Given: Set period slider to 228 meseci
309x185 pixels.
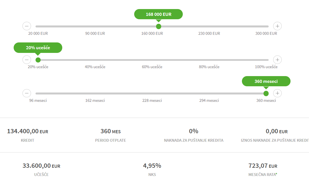Looking at the screenshot, I should click(152, 93).
